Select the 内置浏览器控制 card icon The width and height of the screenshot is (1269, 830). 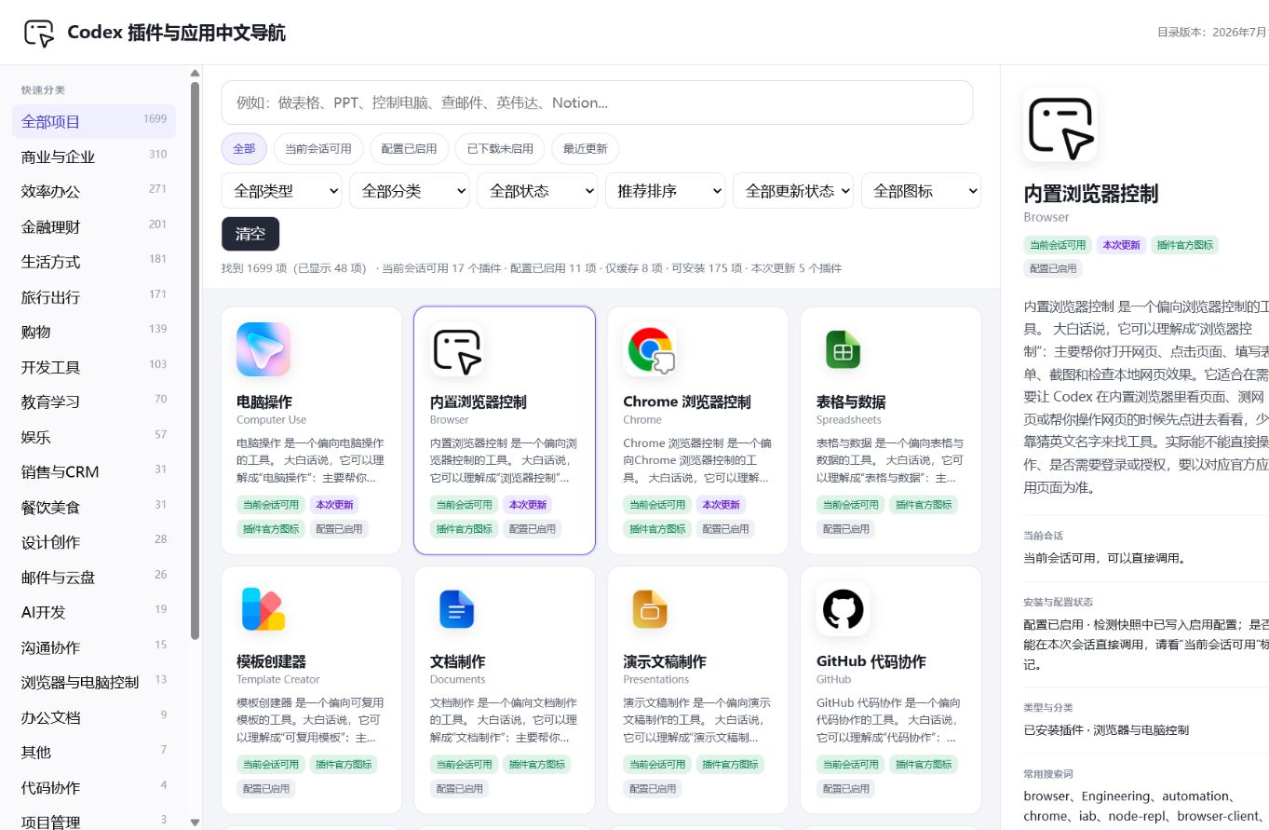[x=457, y=349]
